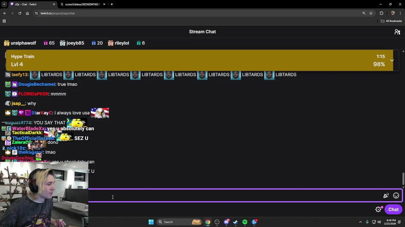Open Discord from the taskbar
405x227 pixels.
226,222
